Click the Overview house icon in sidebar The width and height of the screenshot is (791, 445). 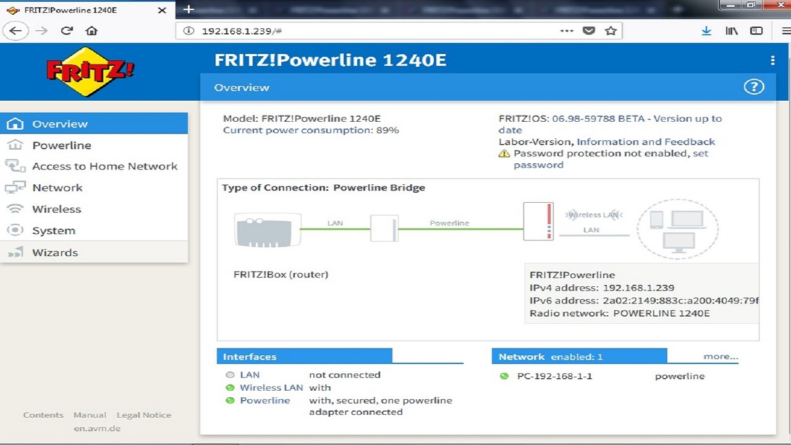tap(15, 124)
